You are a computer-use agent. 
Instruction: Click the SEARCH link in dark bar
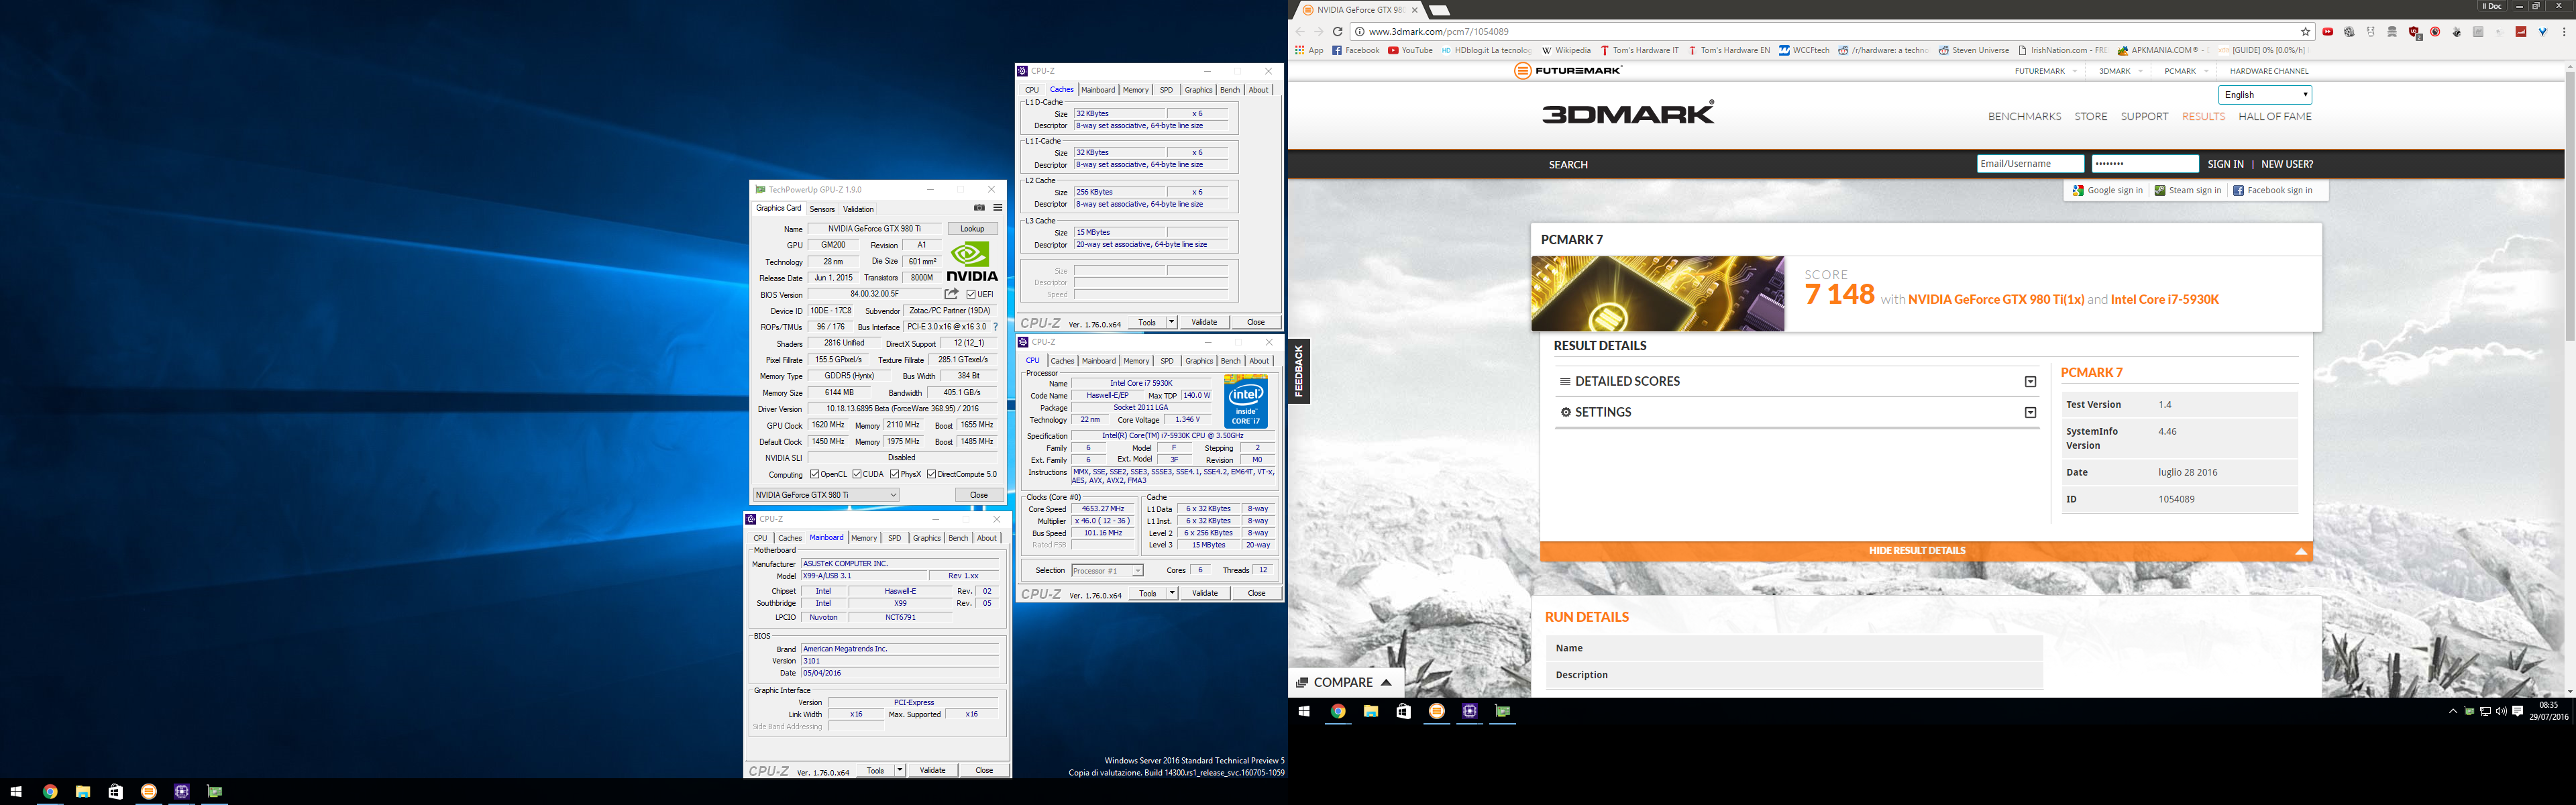point(1568,165)
